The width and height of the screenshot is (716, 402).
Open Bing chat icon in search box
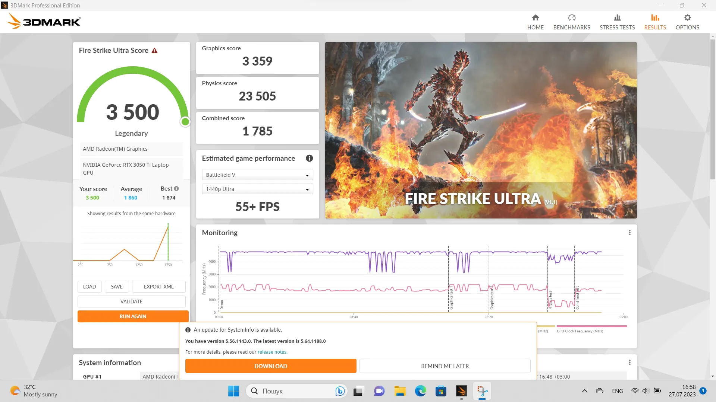click(339, 391)
